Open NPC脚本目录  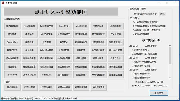click(47, 50)
